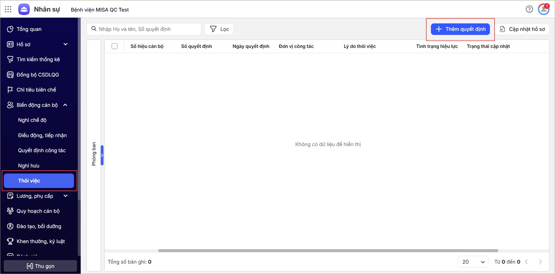Screen dimensions: 555x274
Task: Click the Tổng quan chart icon
Action: click(x=10, y=29)
